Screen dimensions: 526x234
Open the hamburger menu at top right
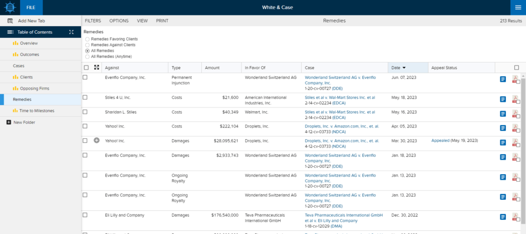[x=518, y=7]
